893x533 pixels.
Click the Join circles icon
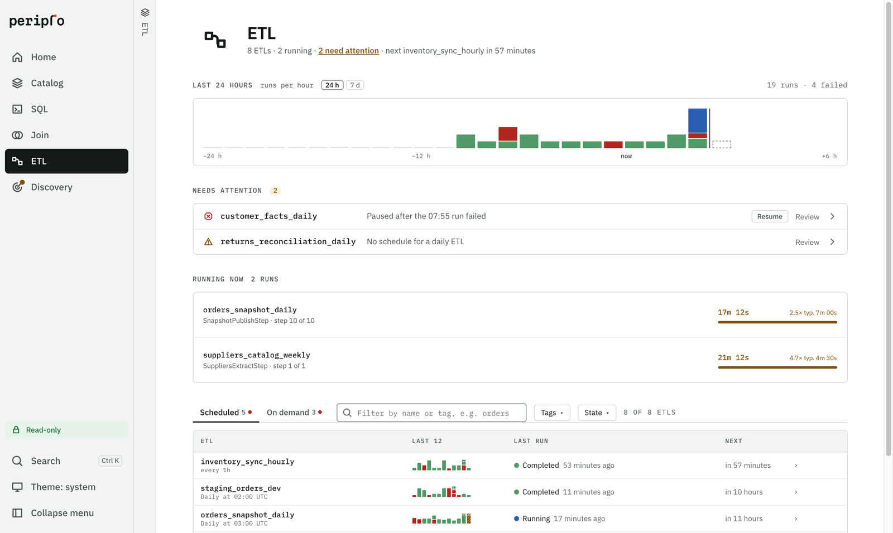point(17,135)
